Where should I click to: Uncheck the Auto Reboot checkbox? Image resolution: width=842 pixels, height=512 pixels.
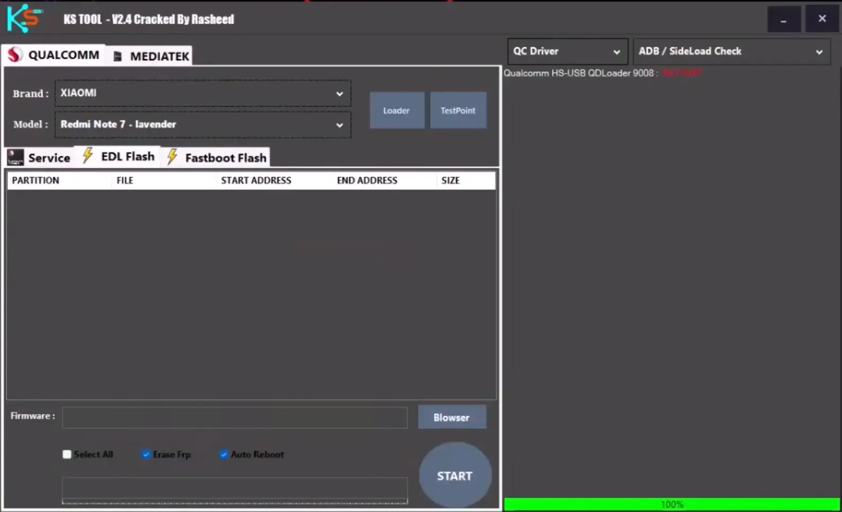[224, 454]
